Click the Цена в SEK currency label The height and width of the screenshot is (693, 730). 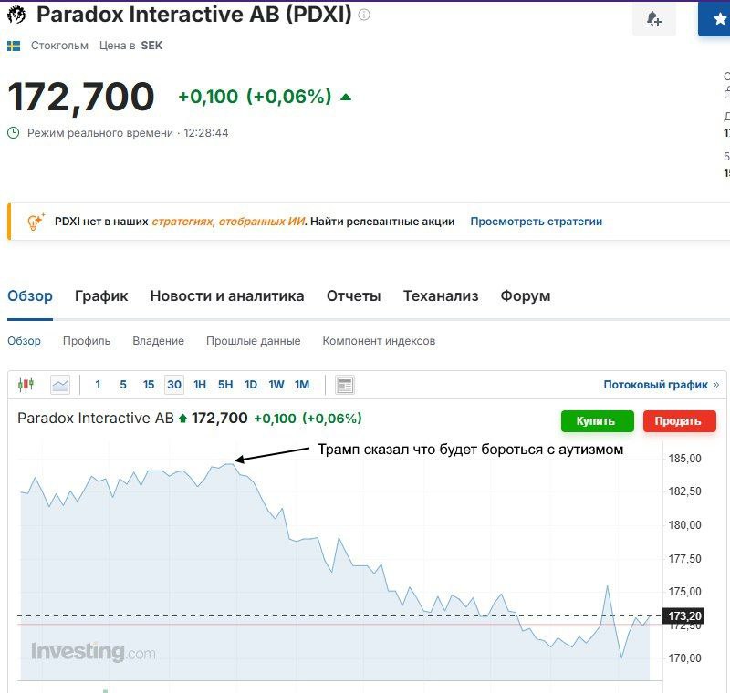click(x=130, y=46)
